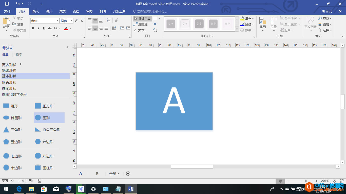Select the 指针工具 (Pointer tool)

pos(143,18)
